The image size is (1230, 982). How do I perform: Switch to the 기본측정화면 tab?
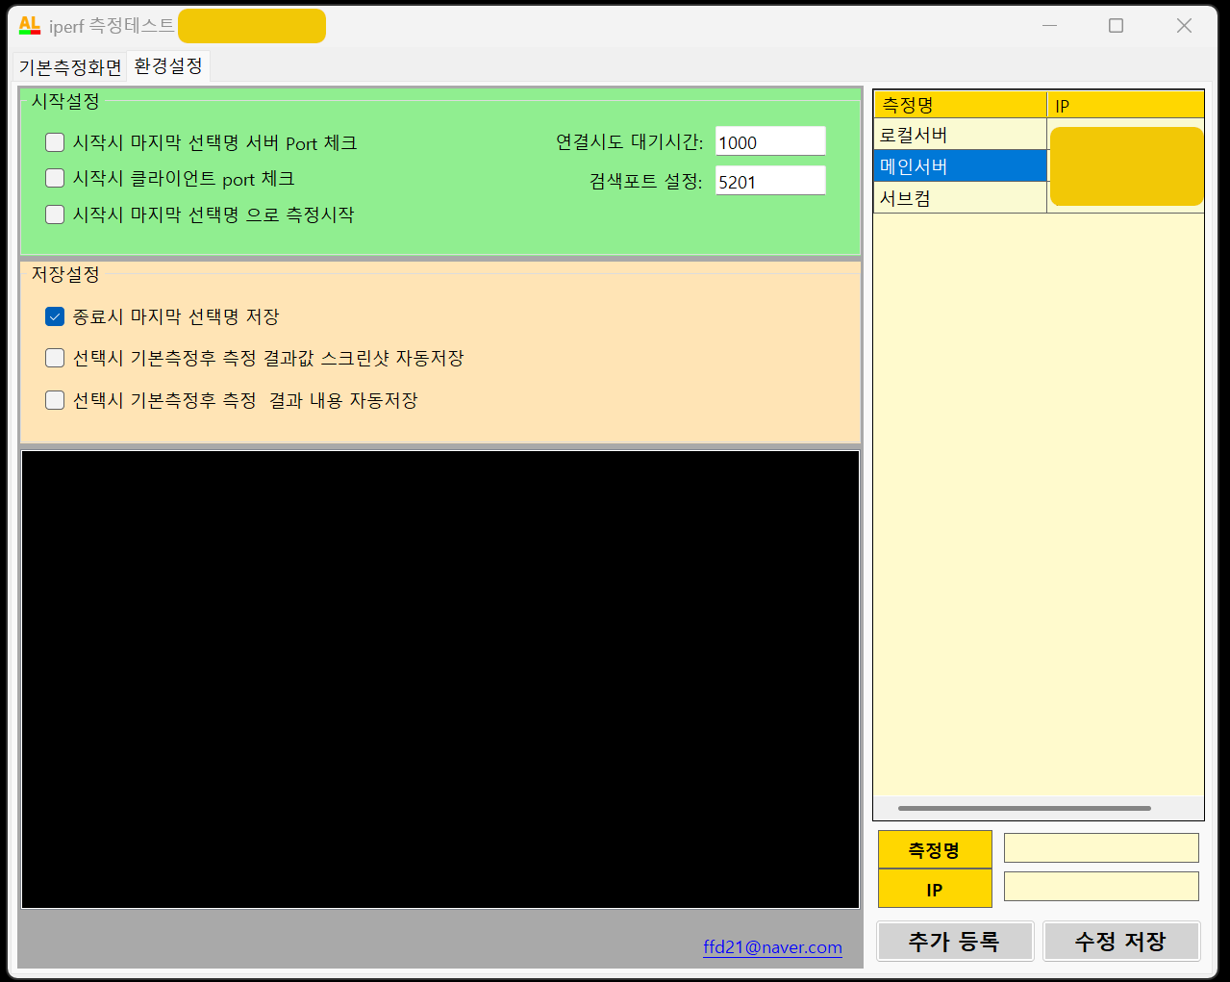[x=70, y=67]
